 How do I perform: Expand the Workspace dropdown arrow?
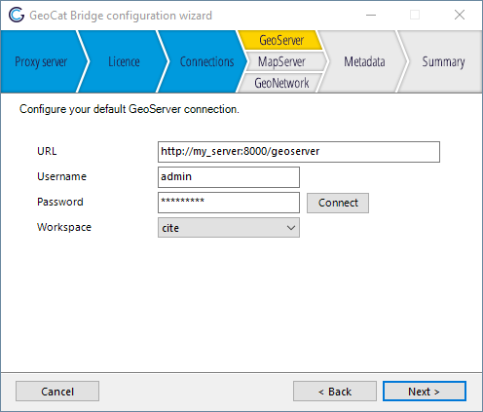(x=291, y=228)
